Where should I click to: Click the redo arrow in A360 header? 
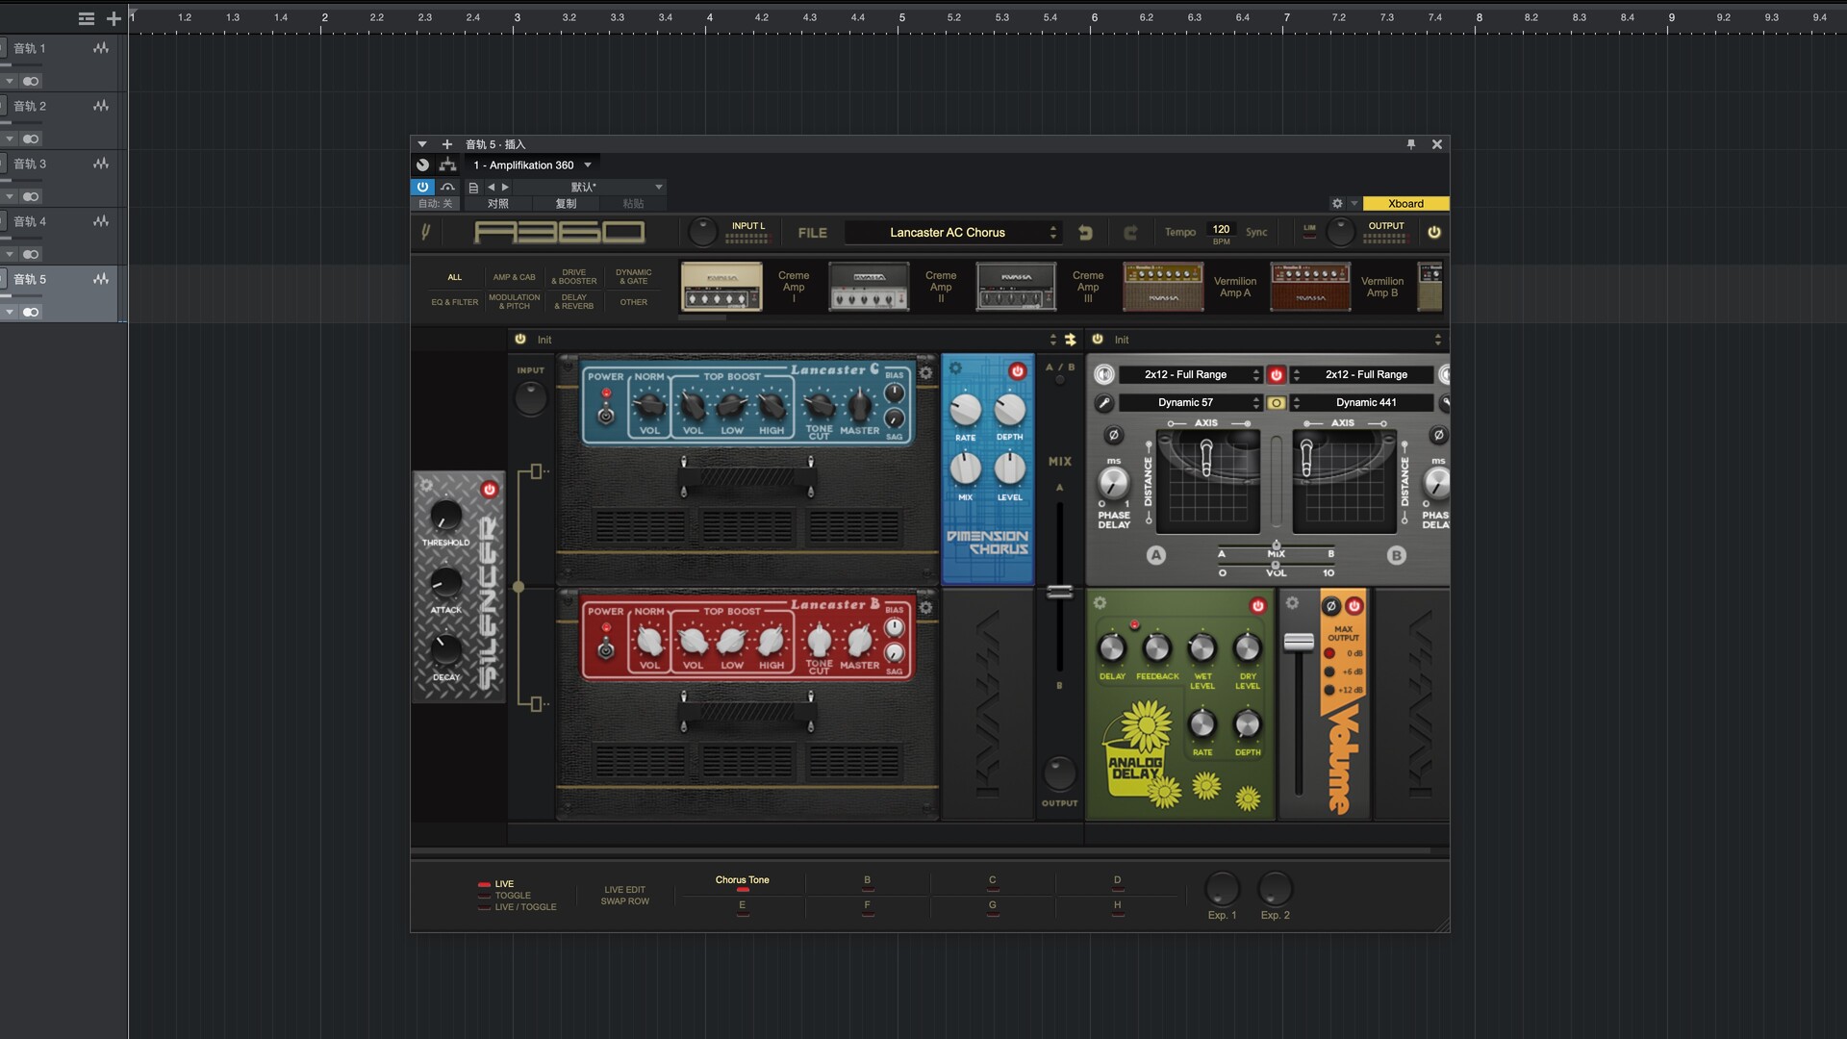[1130, 232]
